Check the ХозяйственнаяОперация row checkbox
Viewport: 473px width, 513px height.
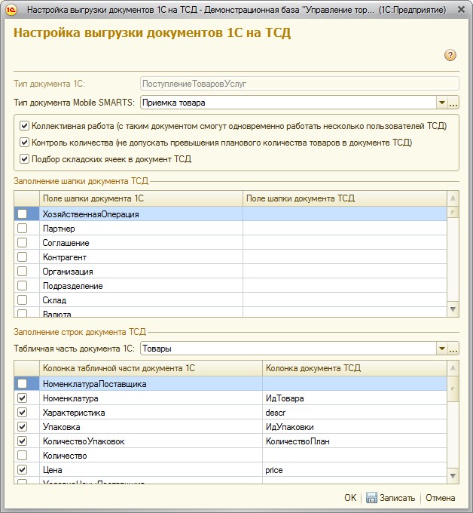(22, 214)
